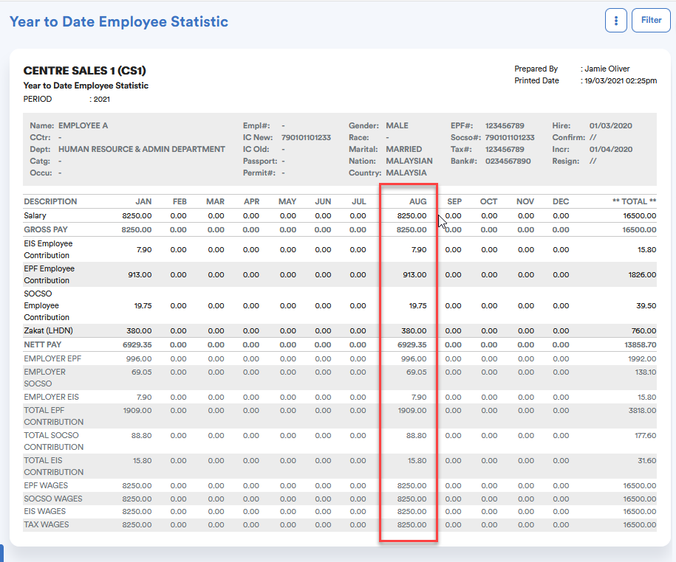Select the CENTRE SALES 1 (CS1) heading
The height and width of the screenshot is (562, 676).
(x=85, y=71)
